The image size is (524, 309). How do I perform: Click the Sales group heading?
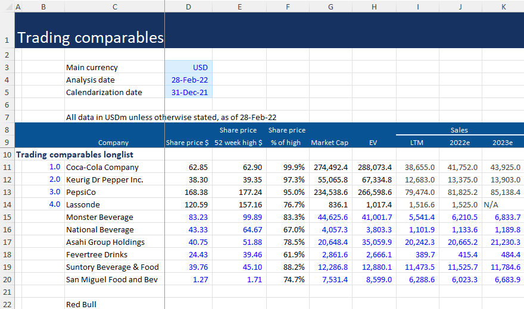point(459,130)
